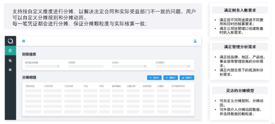The width and height of the screenshot is (275, 124).
Task: Click the 删除行 button
Action: click(171, 78)
